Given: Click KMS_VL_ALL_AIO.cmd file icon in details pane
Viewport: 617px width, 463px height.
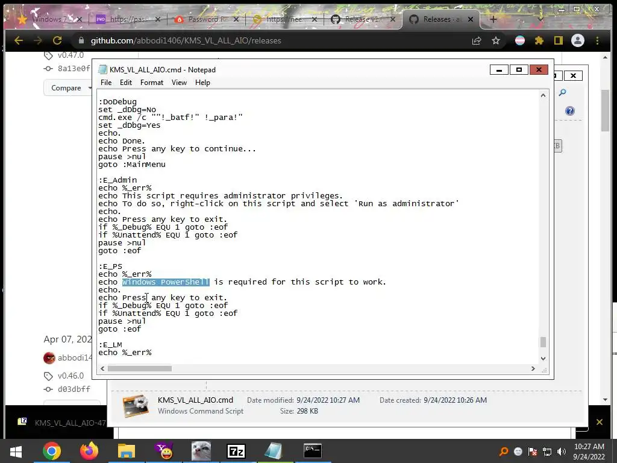Looking at the screenshot, I should [136, 406].
